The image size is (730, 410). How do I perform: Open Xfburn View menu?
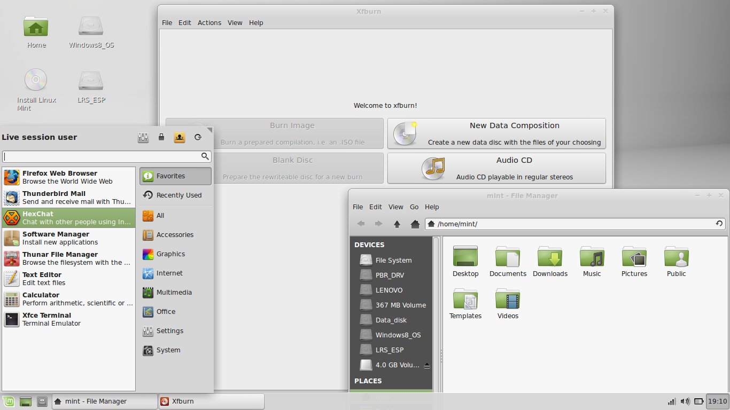click(235, 23)
